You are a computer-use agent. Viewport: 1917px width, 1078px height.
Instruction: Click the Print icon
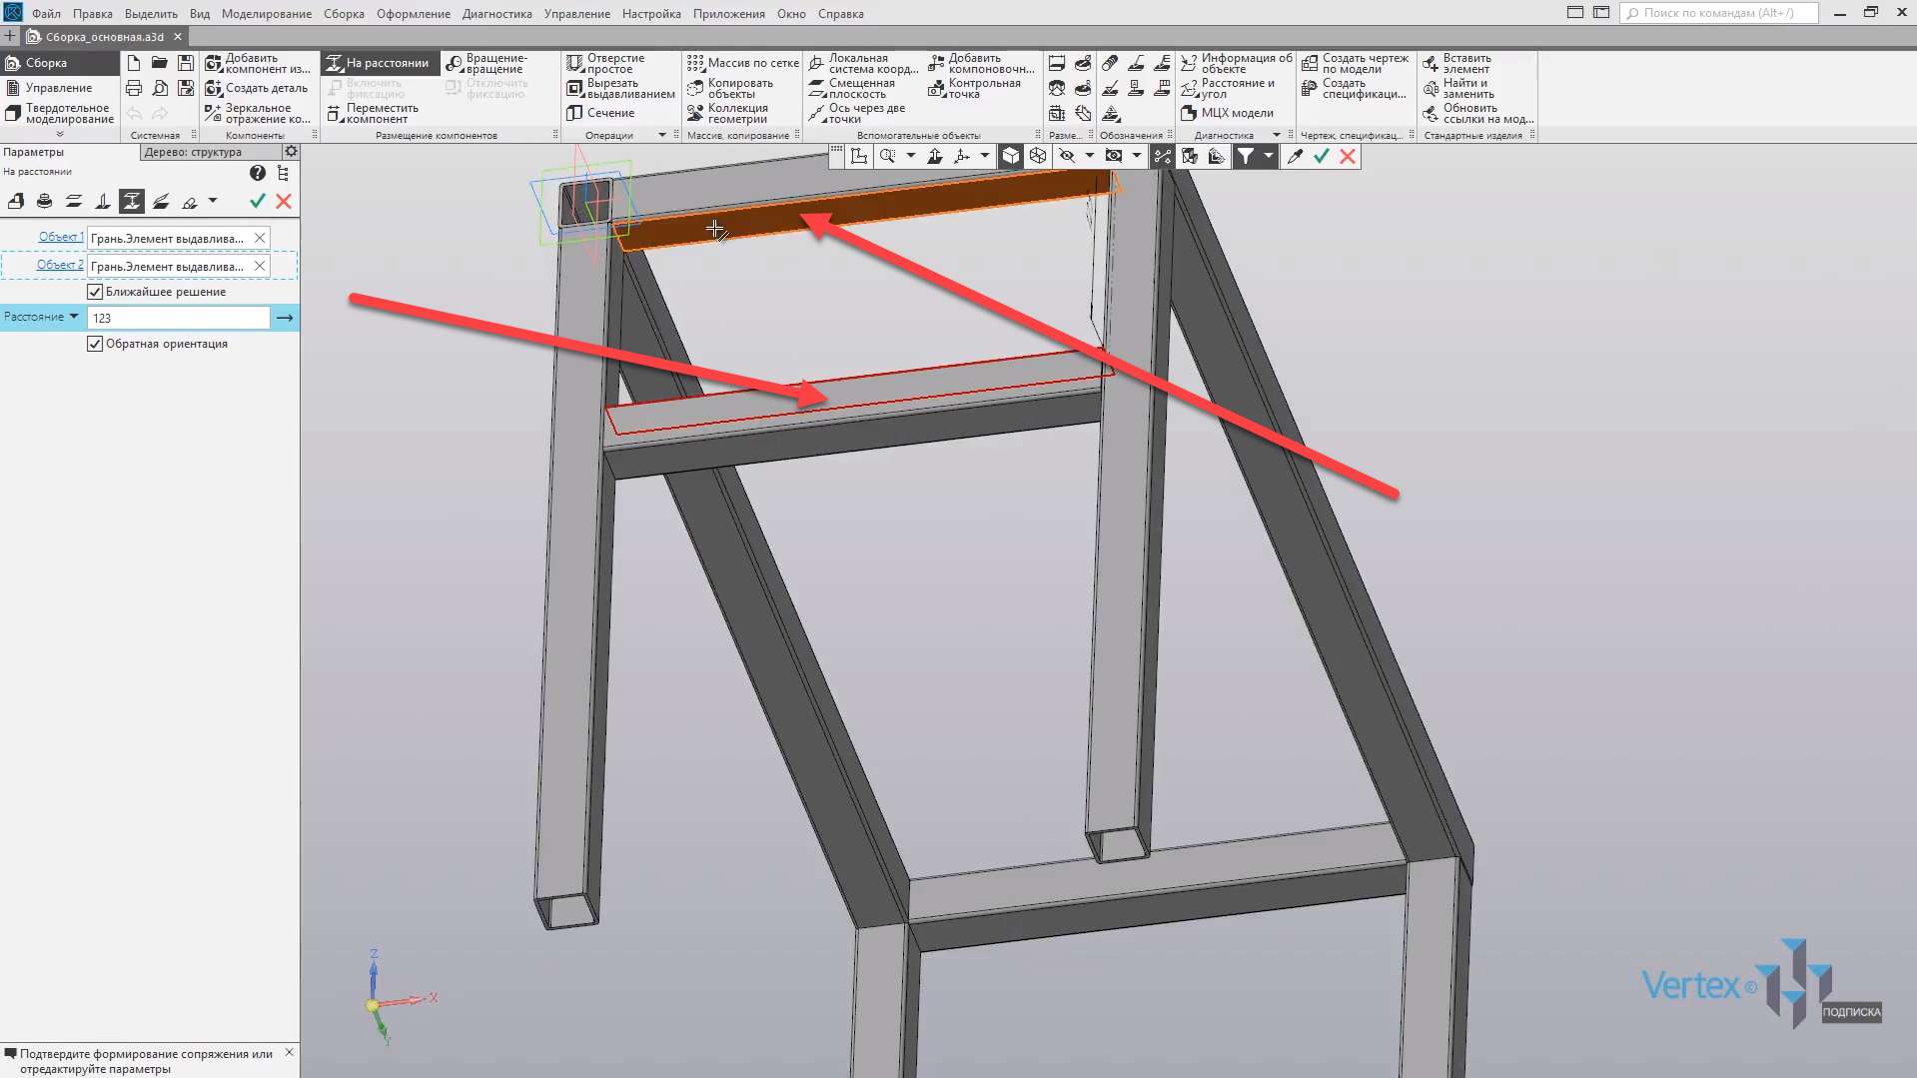click(x=134, y=88)
